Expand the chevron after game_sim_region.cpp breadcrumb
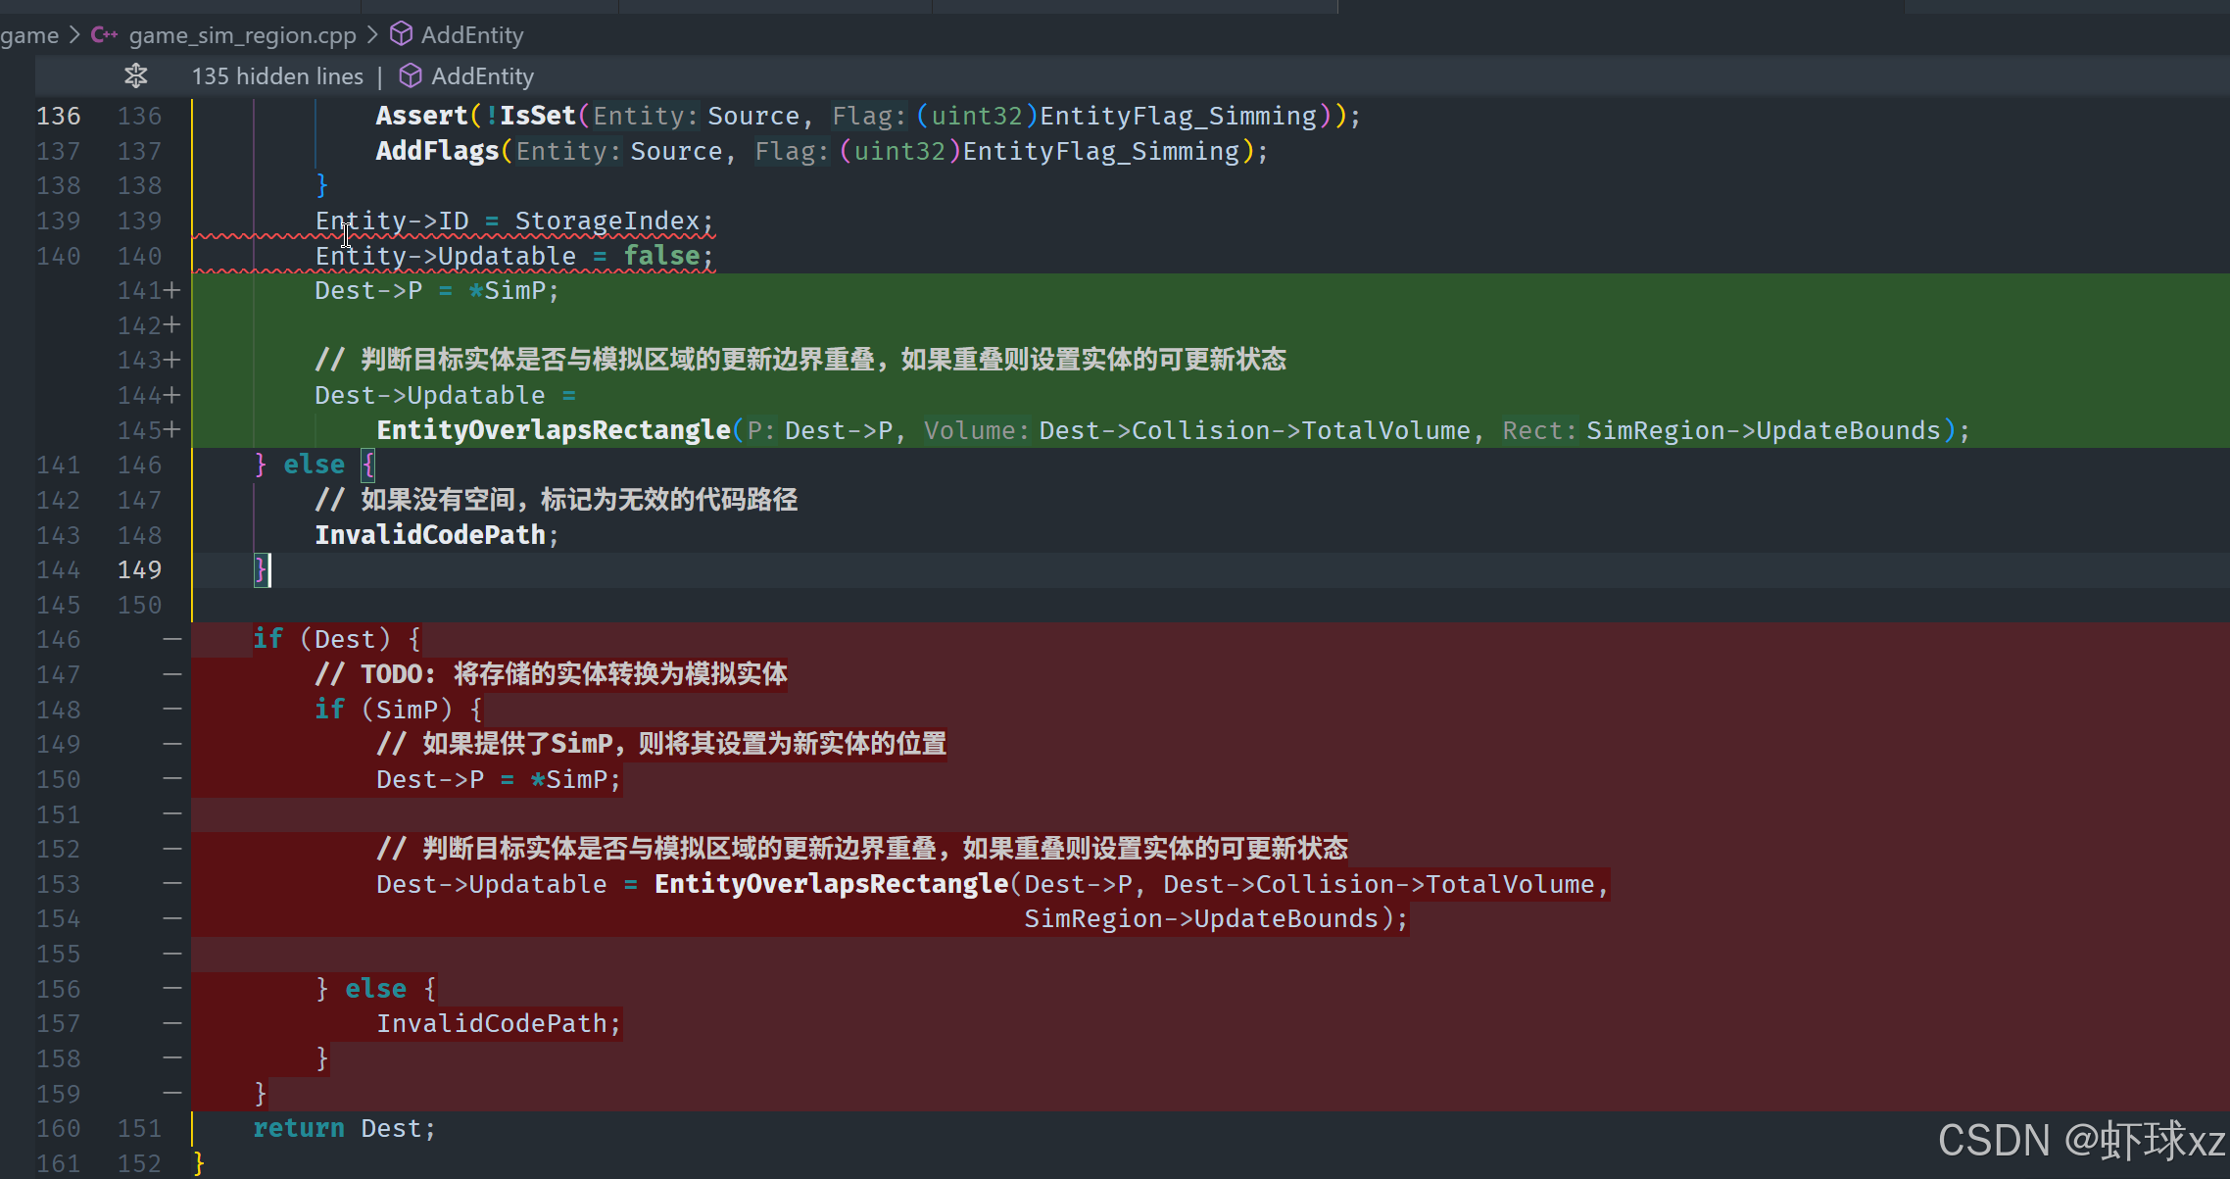The image size is (2230, 1179). [372, 35]
